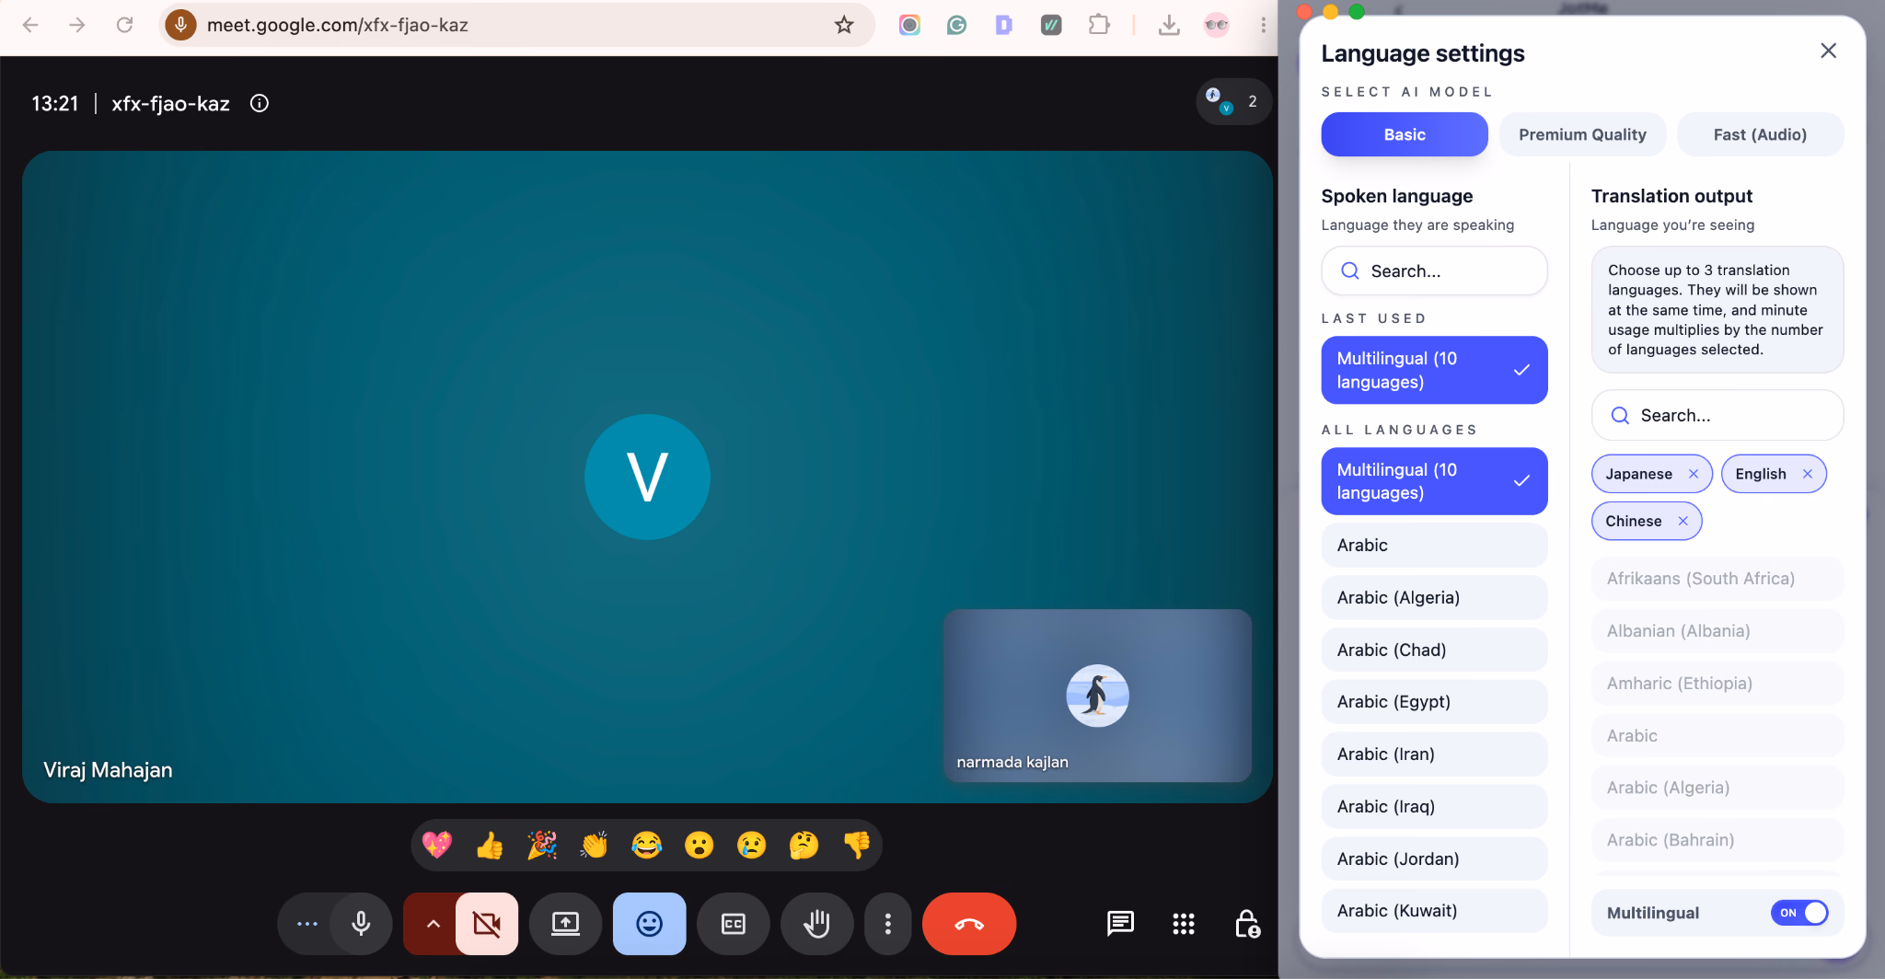Send the laughing tears reaction
This screenshot has height=979, width=1885.
[647, 845]
